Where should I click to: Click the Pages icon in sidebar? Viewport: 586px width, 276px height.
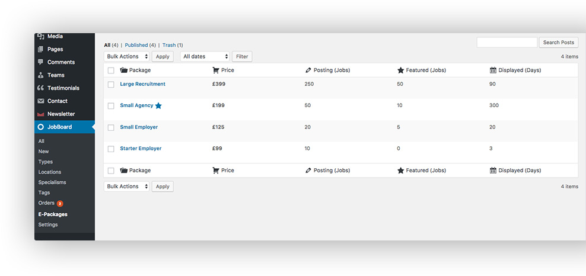[40, 49]
